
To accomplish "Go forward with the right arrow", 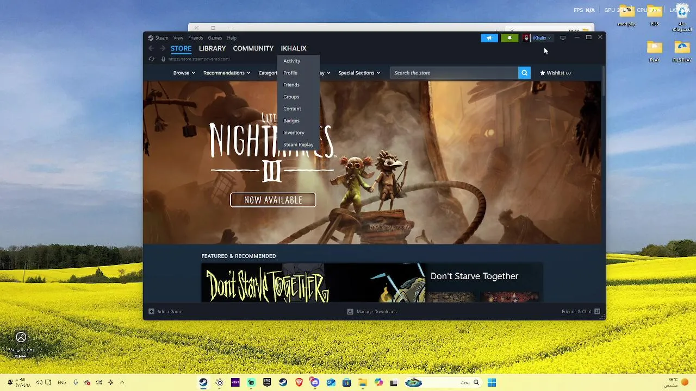I will point(162,48).
